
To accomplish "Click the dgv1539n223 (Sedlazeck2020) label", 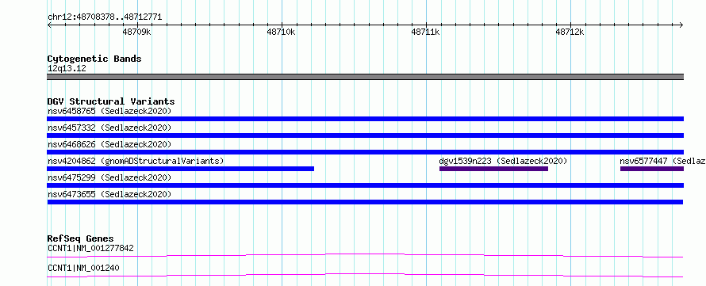I will pyautogui.click(x=503, y=161).
